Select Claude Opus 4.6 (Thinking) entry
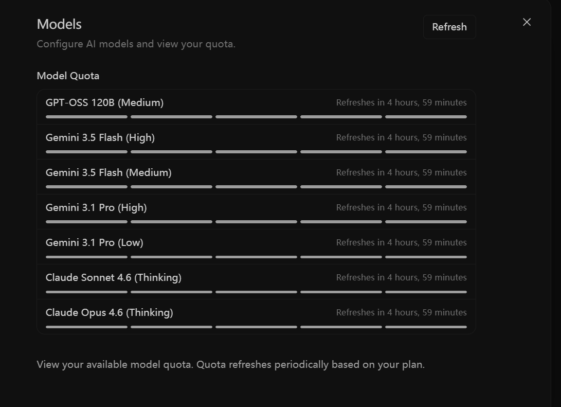 (x=256, y=317)
